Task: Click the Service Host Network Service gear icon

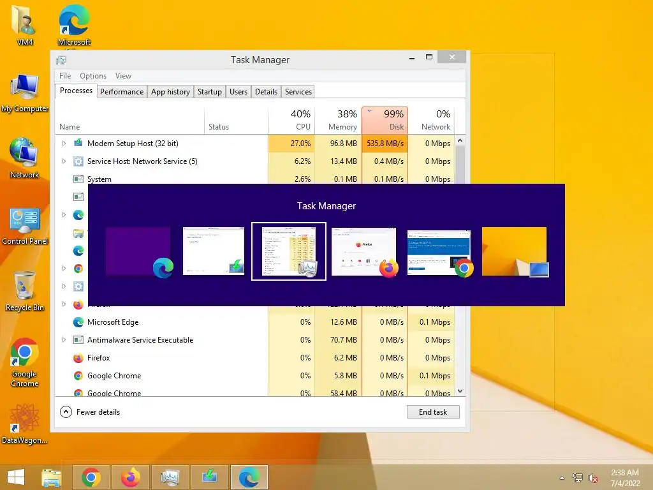Action: (78, 161)
